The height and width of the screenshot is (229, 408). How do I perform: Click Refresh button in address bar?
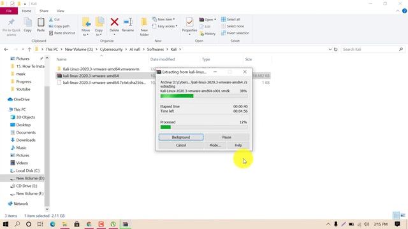click(x=336, y=50)
